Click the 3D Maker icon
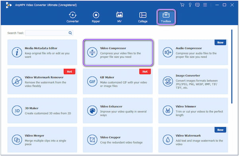Viewport: 239px width, 156px height. coord(17,111)
